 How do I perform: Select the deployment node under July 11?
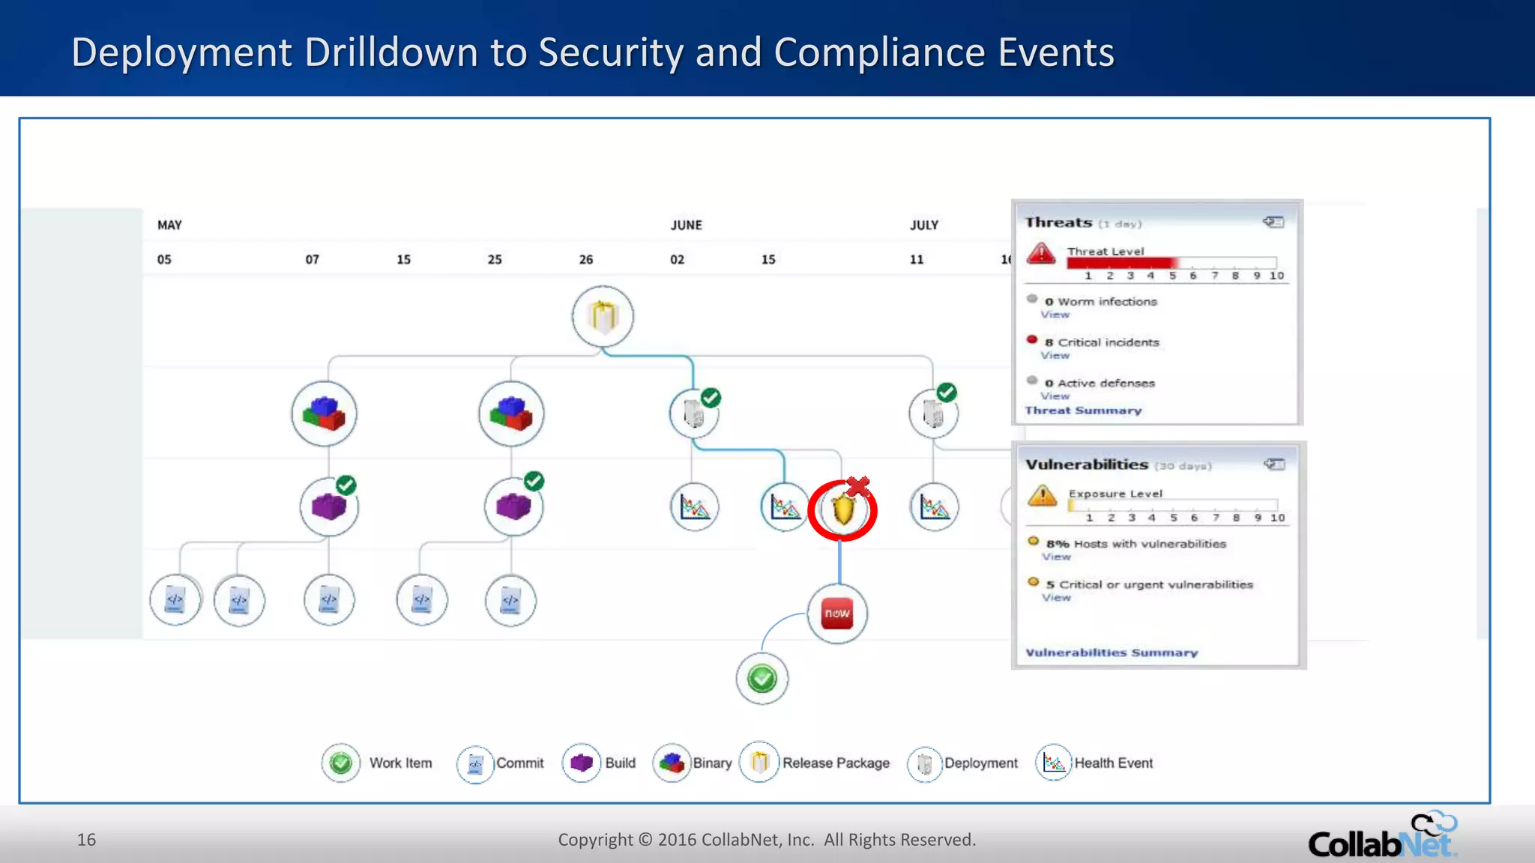933,413
